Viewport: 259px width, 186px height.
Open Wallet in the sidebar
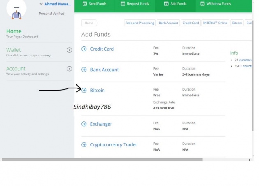tap(14, 50)
